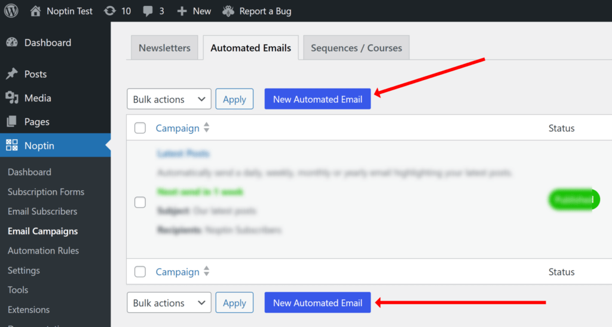Expand the bottom Bulk actions dropdown
Screen dimensions: 612x327
pos(169,303)
